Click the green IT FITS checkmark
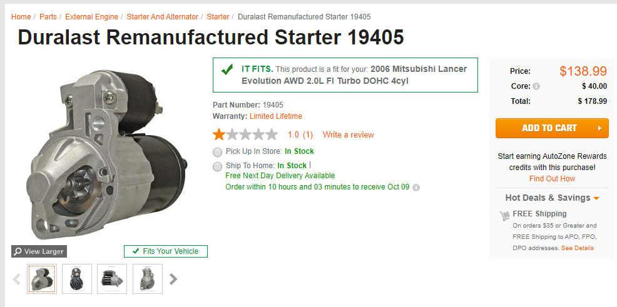The image size is (617, 307). pyautogui.click(x=227, y=69)
